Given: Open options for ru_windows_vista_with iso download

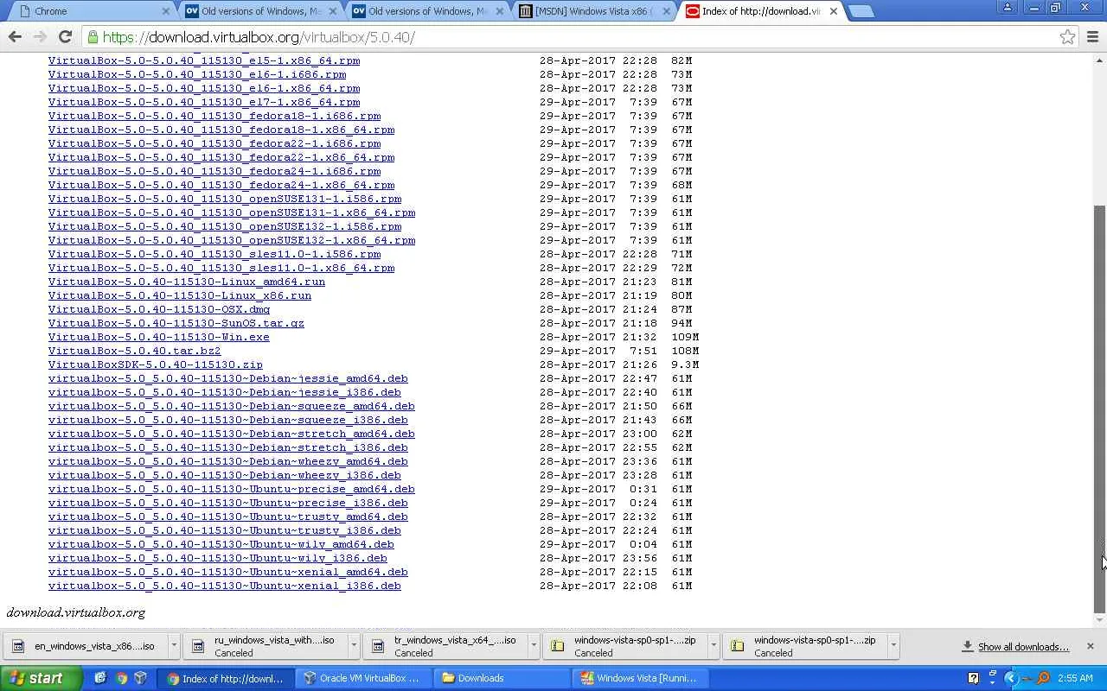Looking at the screenshot, I should tap(354, 645).
